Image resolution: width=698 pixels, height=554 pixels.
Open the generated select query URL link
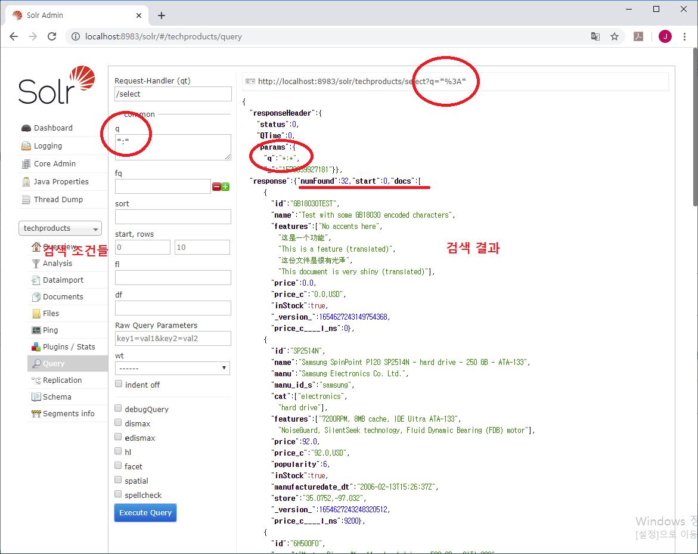tap(361, 82)
